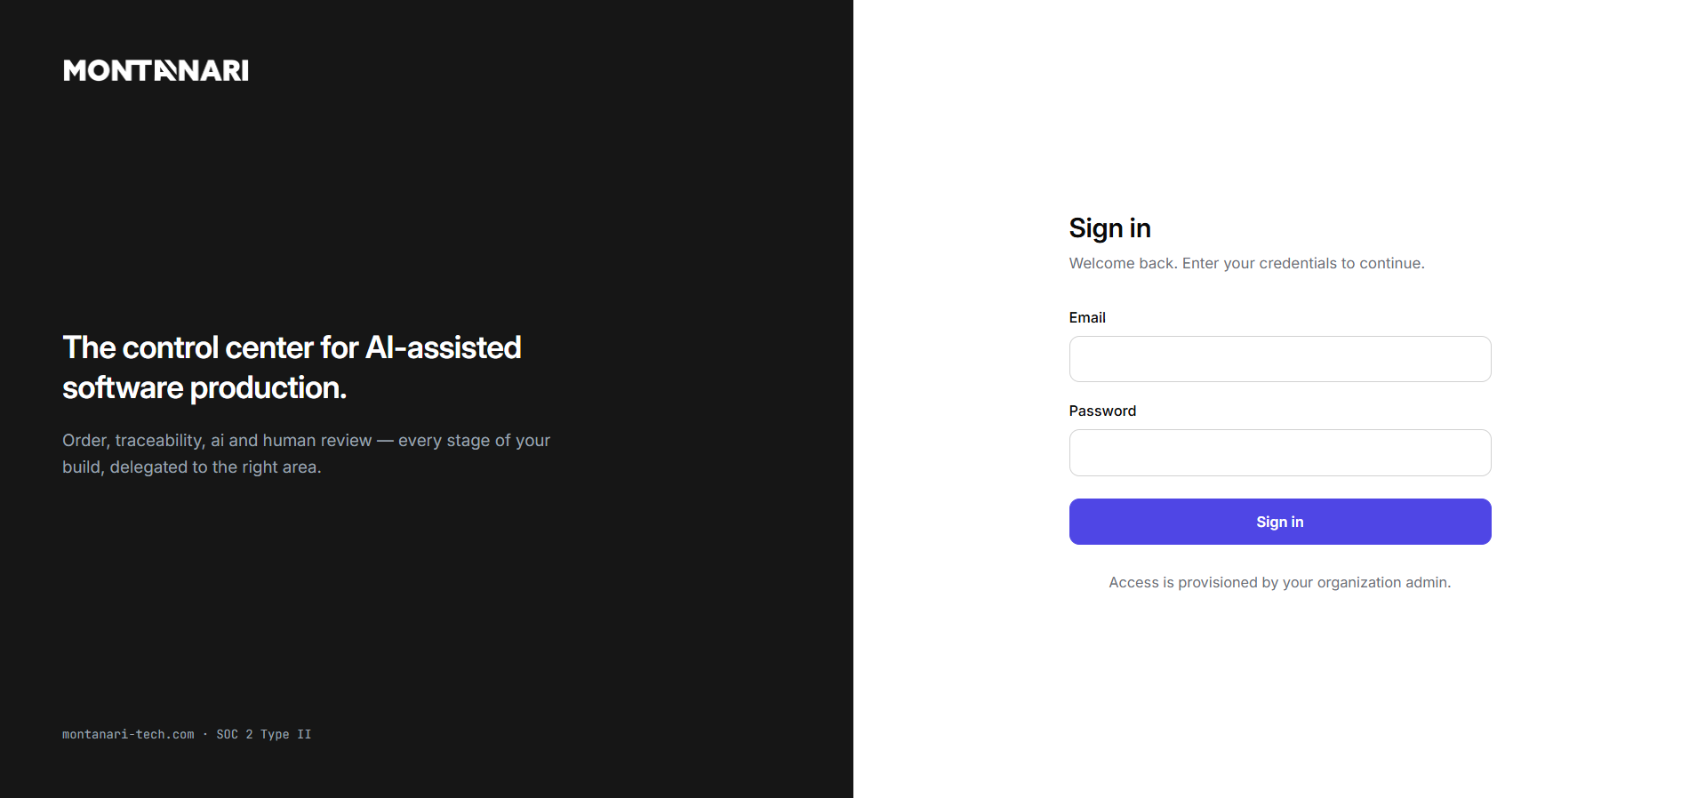
Task: Click the Montanari logo
Action: click(x=156, y=70)
